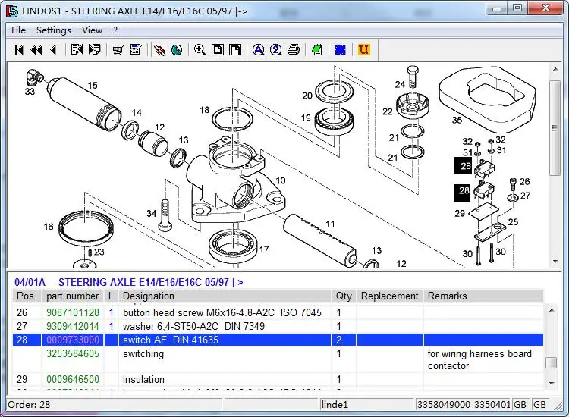
Task: Click the Designation column header
Action: [x=149, y=296]
